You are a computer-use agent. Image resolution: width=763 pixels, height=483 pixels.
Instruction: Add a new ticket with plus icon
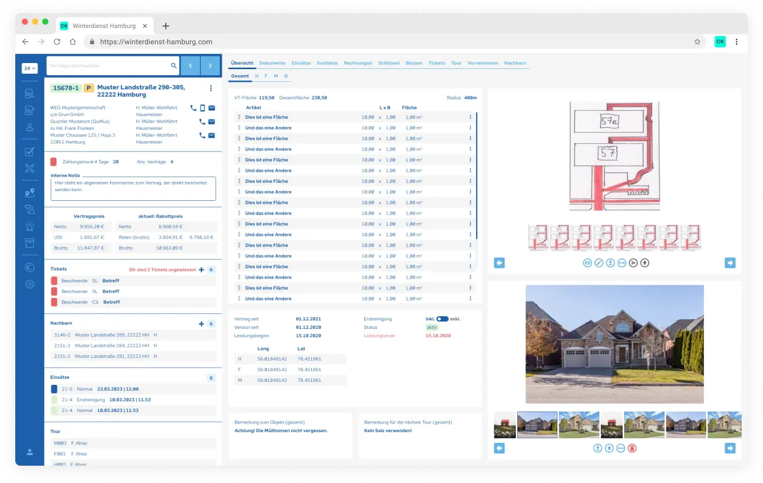click(x=201, y=269)
